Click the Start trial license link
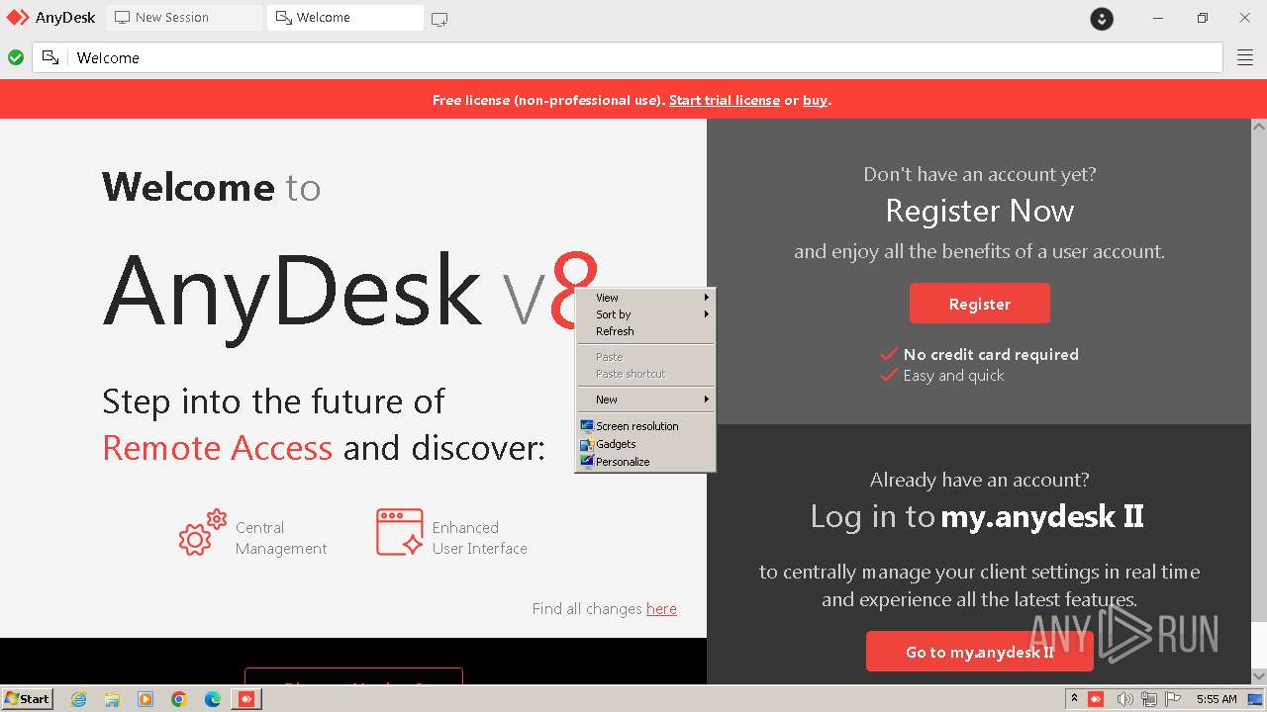Viewport: 1267px width, 712px height. tap(725, 100)
